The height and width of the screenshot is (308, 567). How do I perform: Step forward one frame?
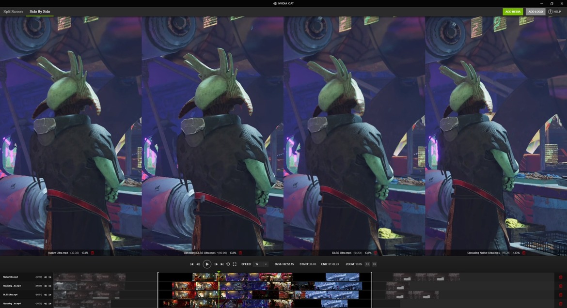tap(216, 264)
